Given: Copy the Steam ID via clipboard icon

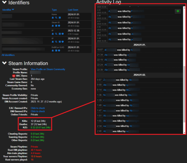Looking at the screenshot, I should click(x=52, y=26).
